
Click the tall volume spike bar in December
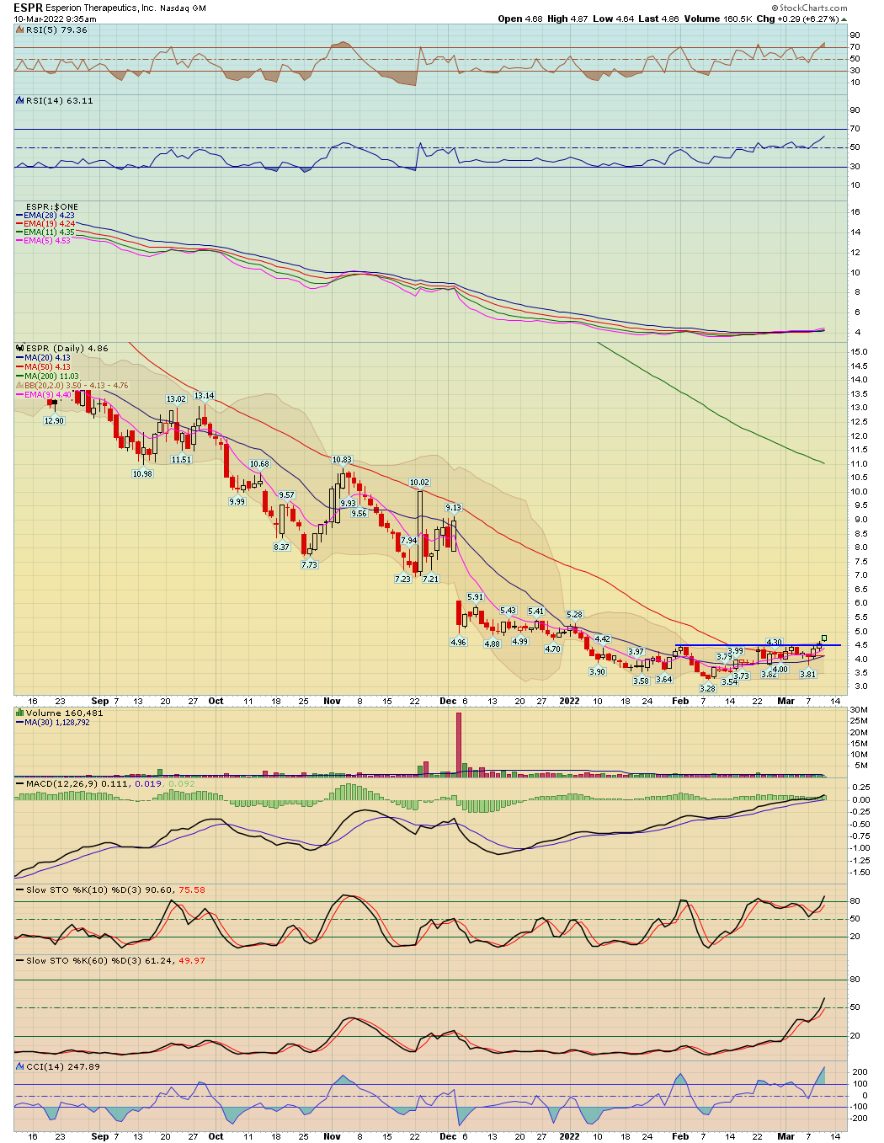(x=459, y=742)
